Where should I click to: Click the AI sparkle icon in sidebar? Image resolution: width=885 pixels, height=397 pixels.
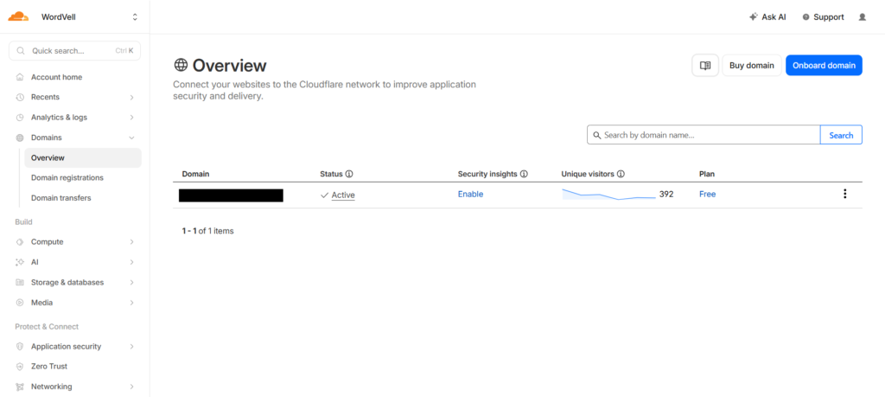[x=20, y=262]
